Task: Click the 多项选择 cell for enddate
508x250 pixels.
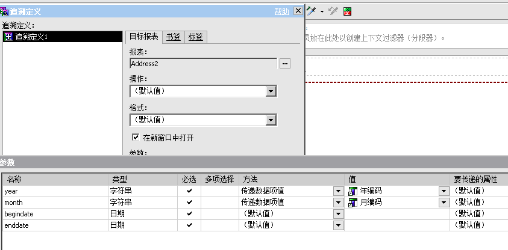Action: [220, 225]
